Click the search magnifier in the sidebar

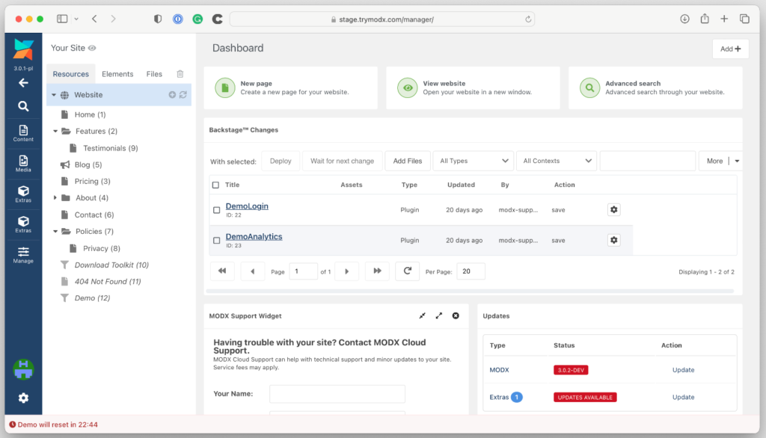click(23, 105)
